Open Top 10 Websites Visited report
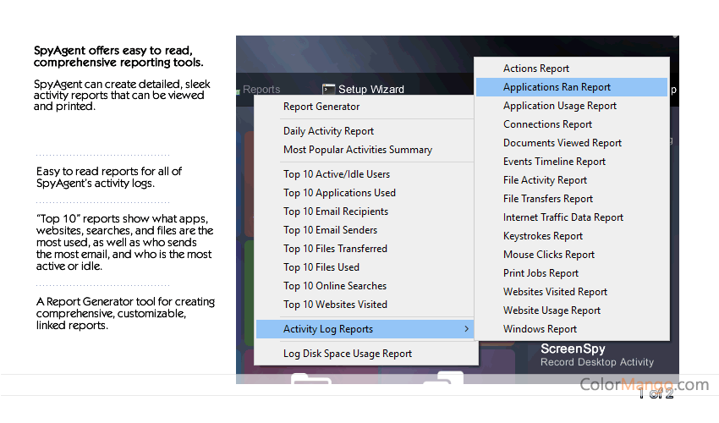 (x=335, y=305)
